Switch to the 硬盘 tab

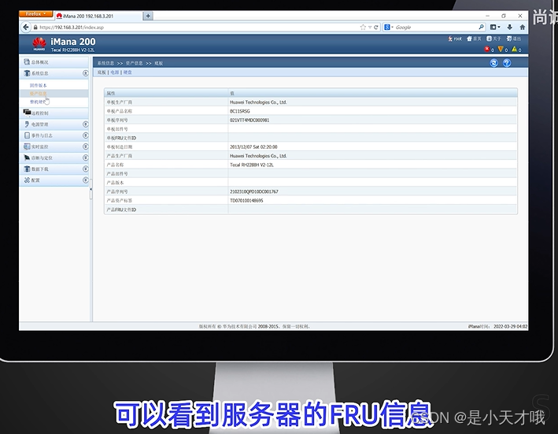[127, 72]
